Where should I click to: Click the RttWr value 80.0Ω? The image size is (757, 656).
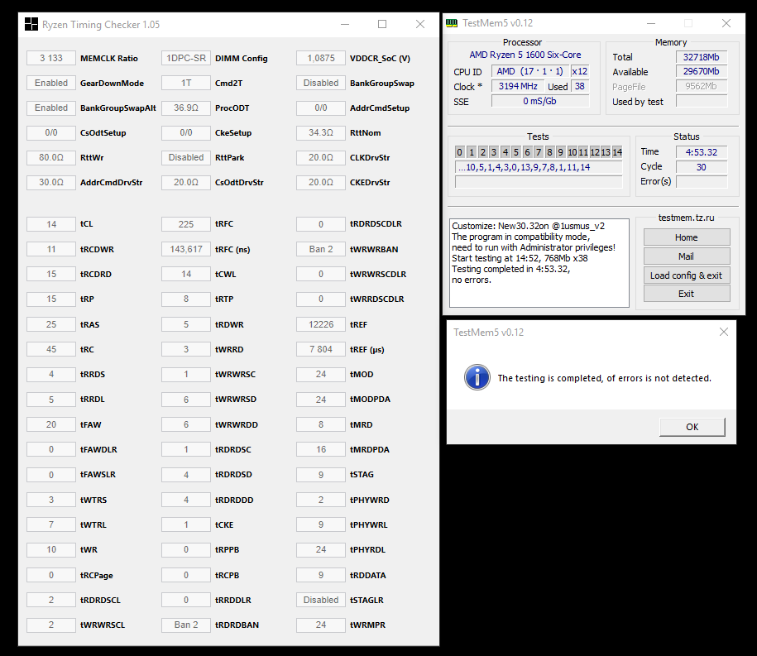coord(51,157)
